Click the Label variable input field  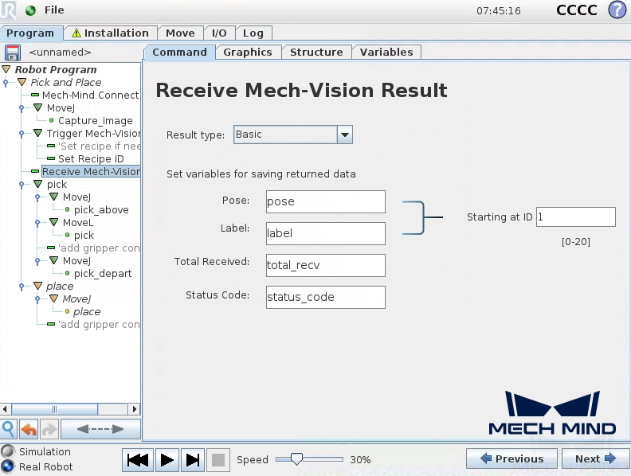point(326,233)
